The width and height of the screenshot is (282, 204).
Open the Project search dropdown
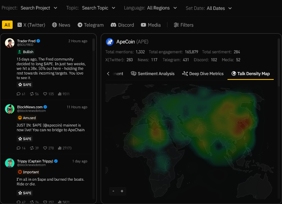pyautogui.click(x=39, y=8)
